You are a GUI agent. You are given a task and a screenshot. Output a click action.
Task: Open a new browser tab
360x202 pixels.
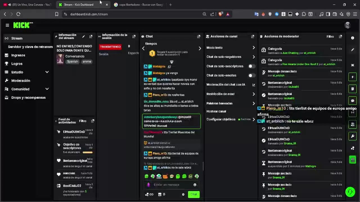pyautogui.click(x=171, y=5)
